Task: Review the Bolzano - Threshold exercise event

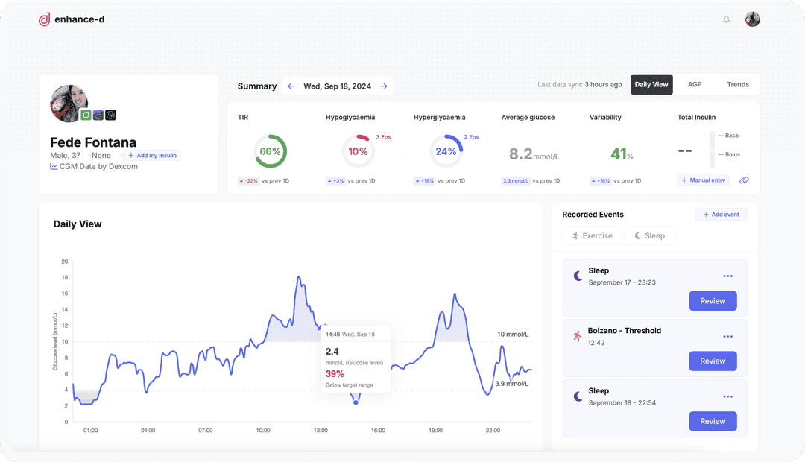Action: (x=713, y=361)
